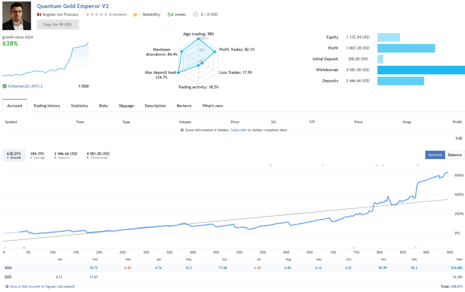Switch to the Trading history tab

click(47, 105)
